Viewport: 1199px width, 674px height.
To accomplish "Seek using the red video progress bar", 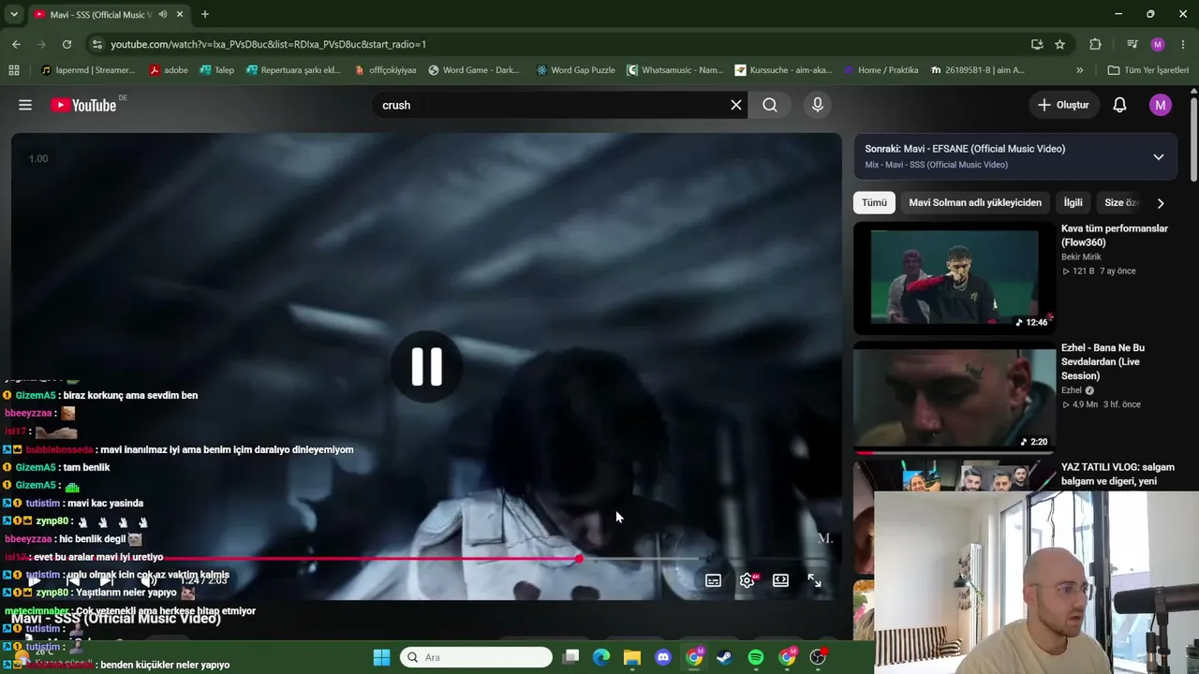I will [x=426, y=559].
